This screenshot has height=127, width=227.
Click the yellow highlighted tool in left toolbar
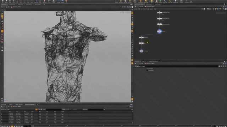(x=2, y=31)
